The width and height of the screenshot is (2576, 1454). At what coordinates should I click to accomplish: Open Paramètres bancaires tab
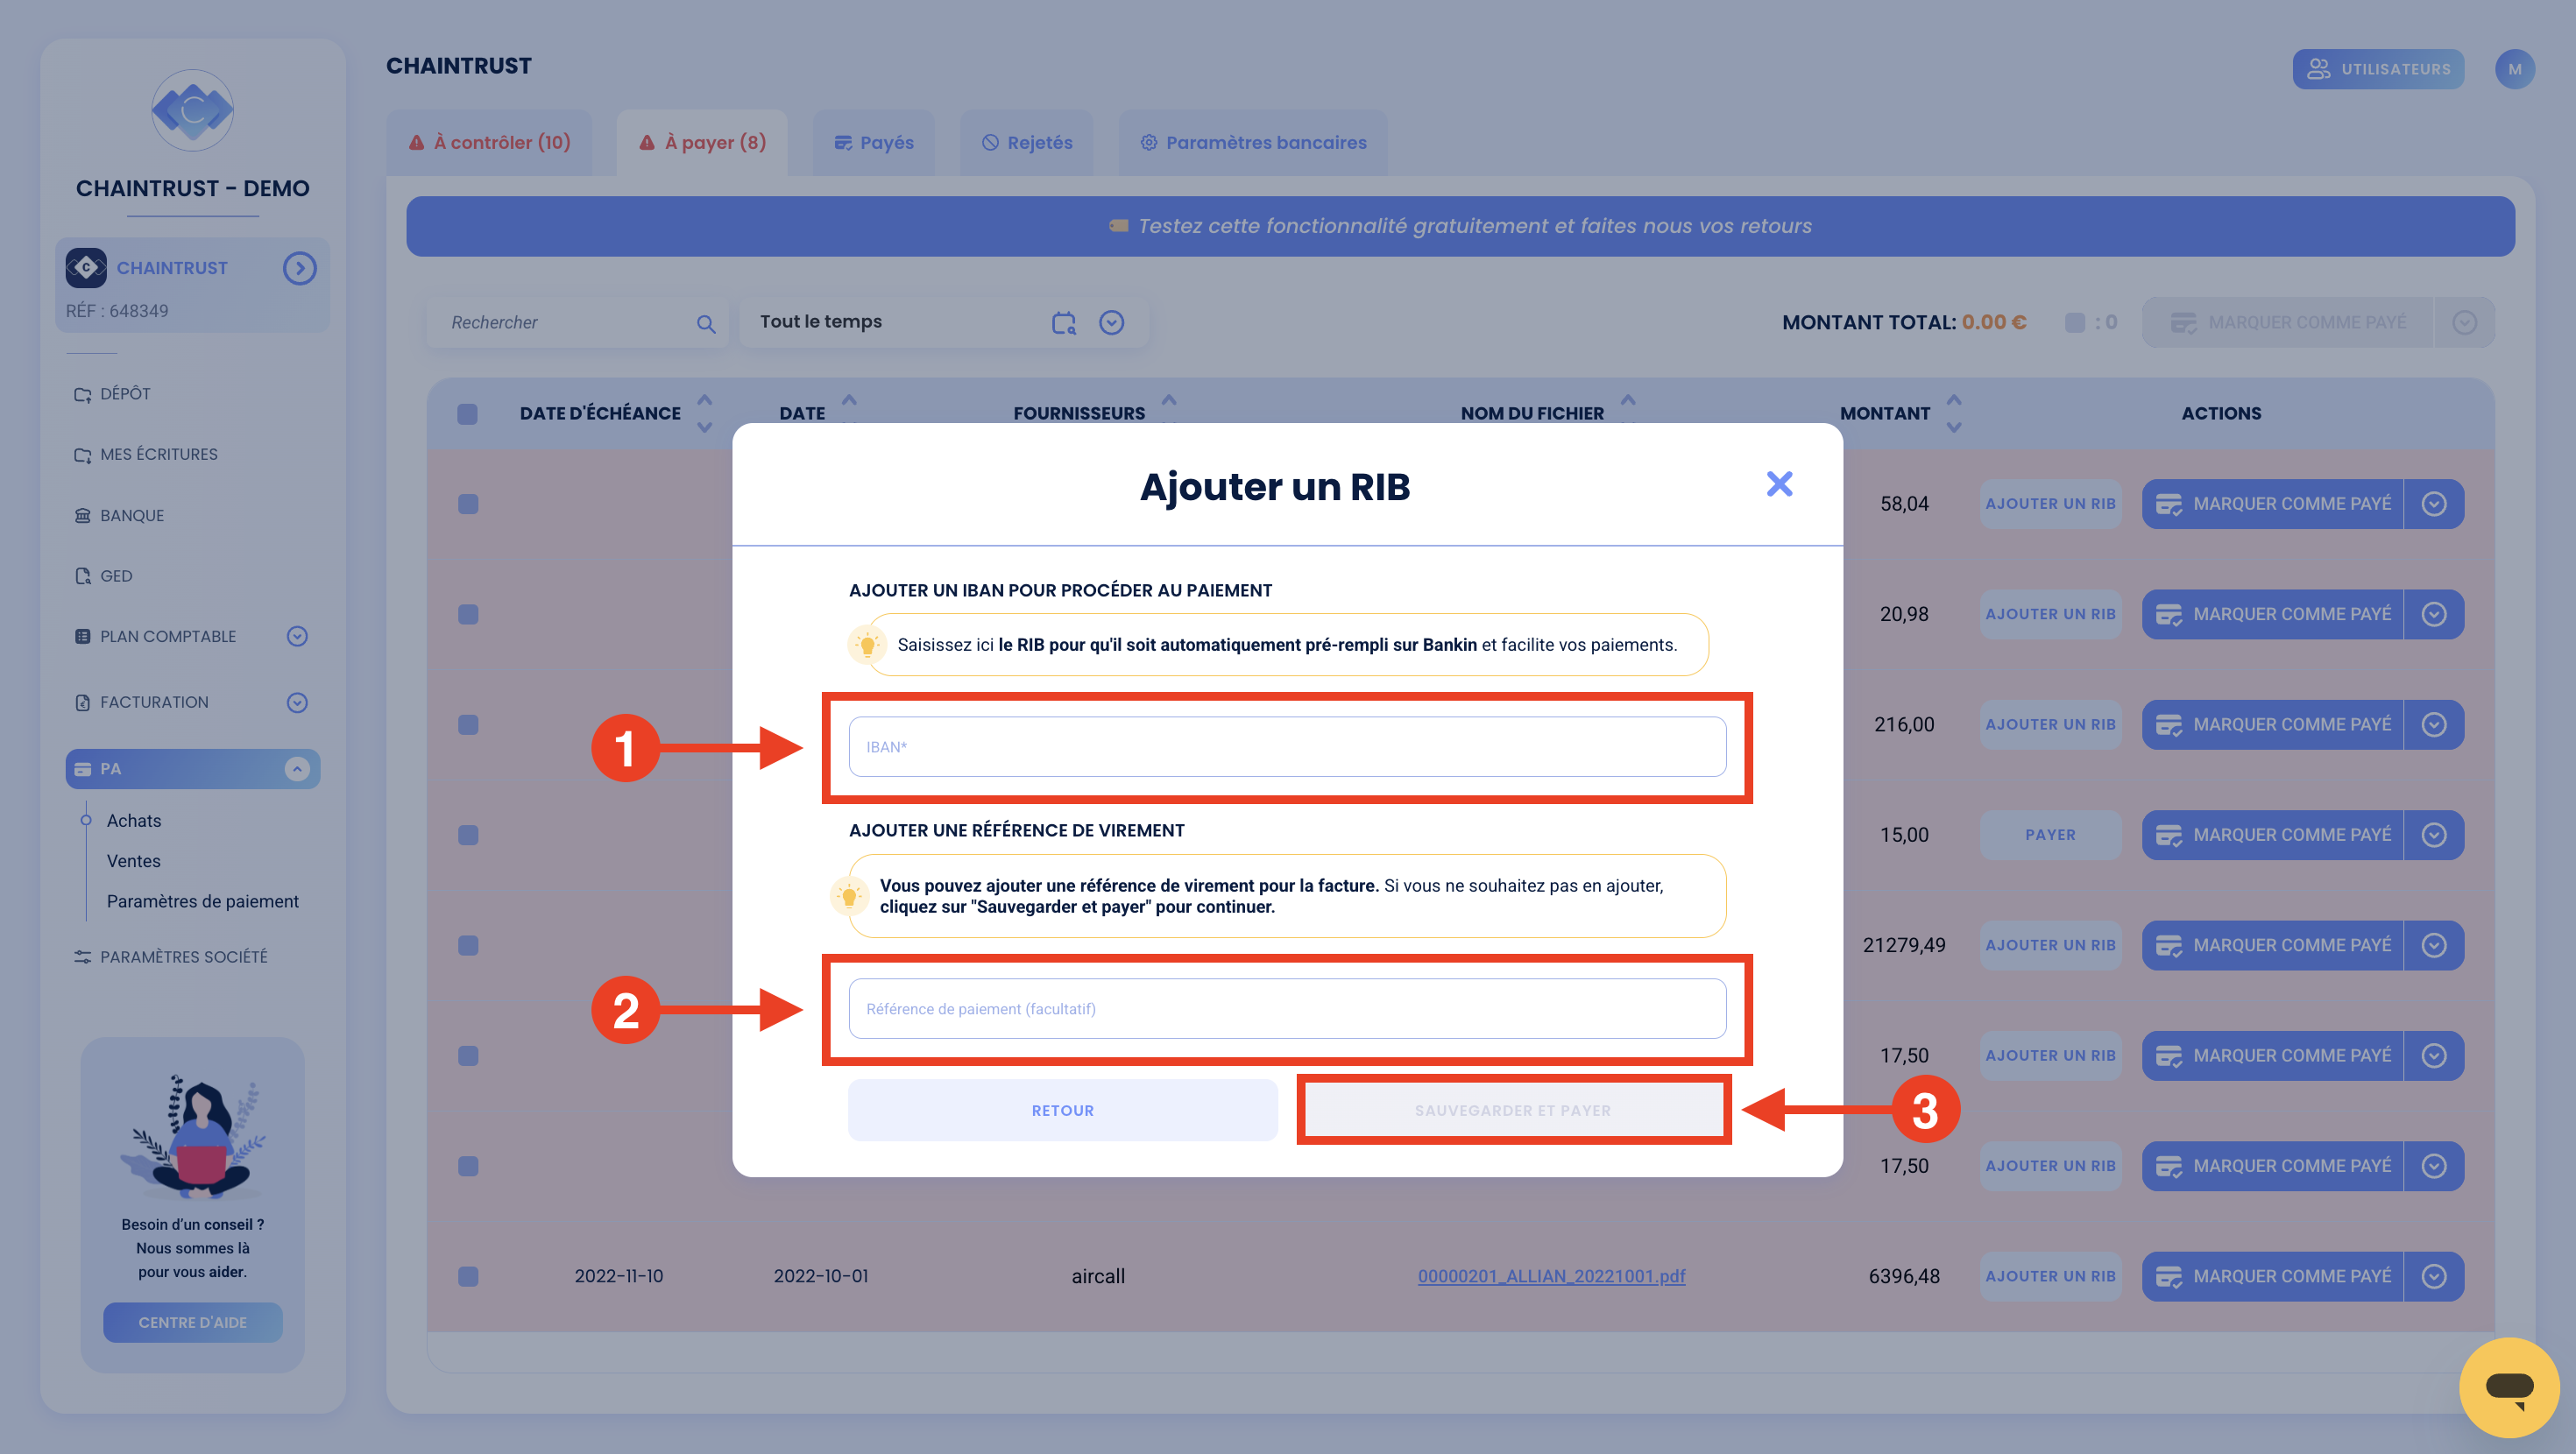1253,142
